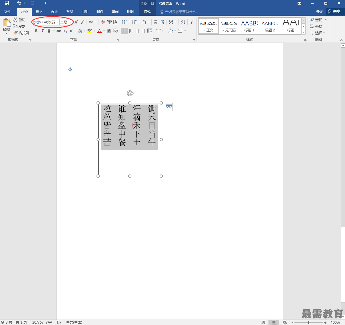Select the Format Painter (格式刷) tool

[x=21, y=33]
